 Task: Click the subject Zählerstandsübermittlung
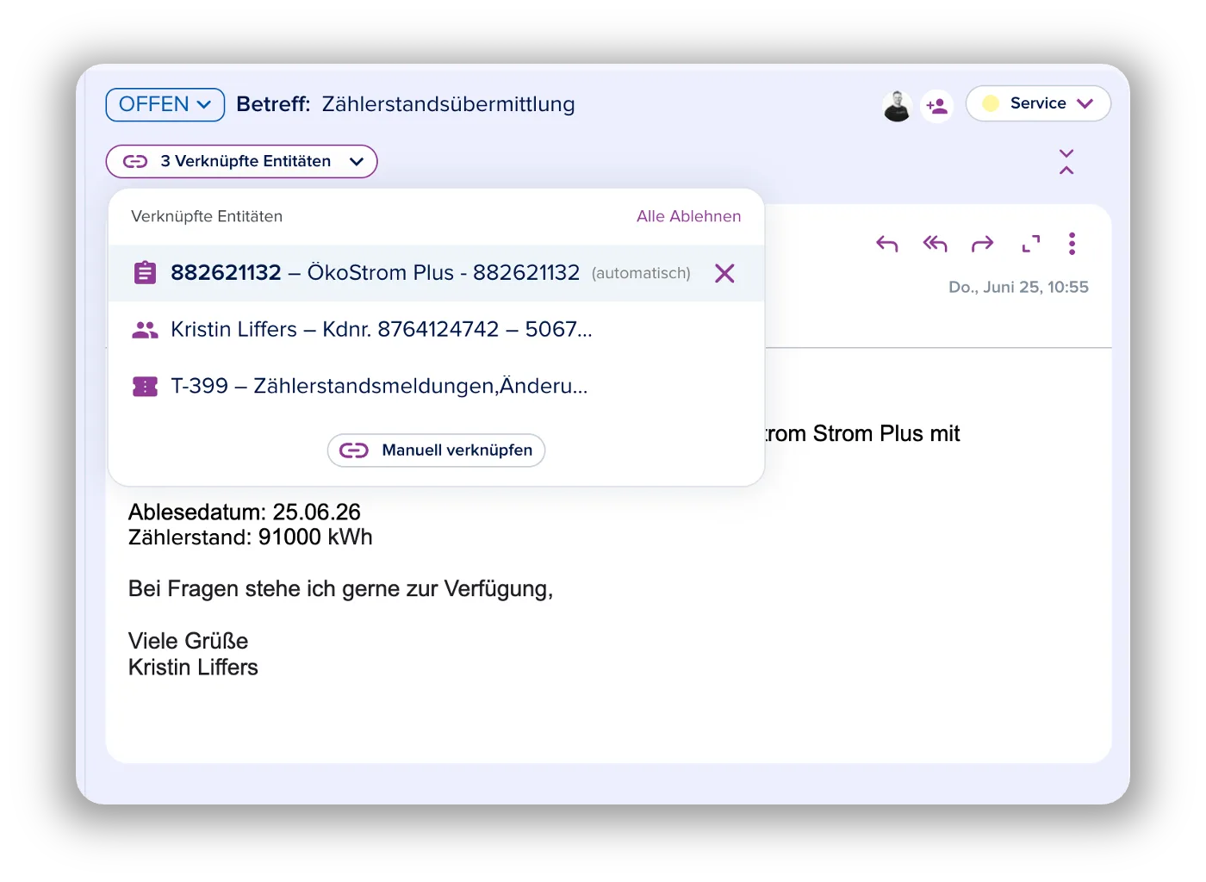[x=448, y=104]
